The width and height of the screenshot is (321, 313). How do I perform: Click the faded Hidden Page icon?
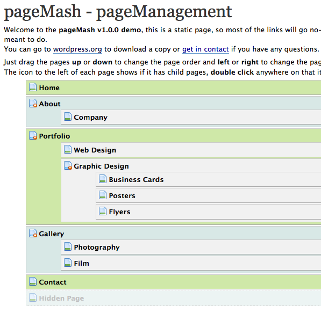point(33,297)
